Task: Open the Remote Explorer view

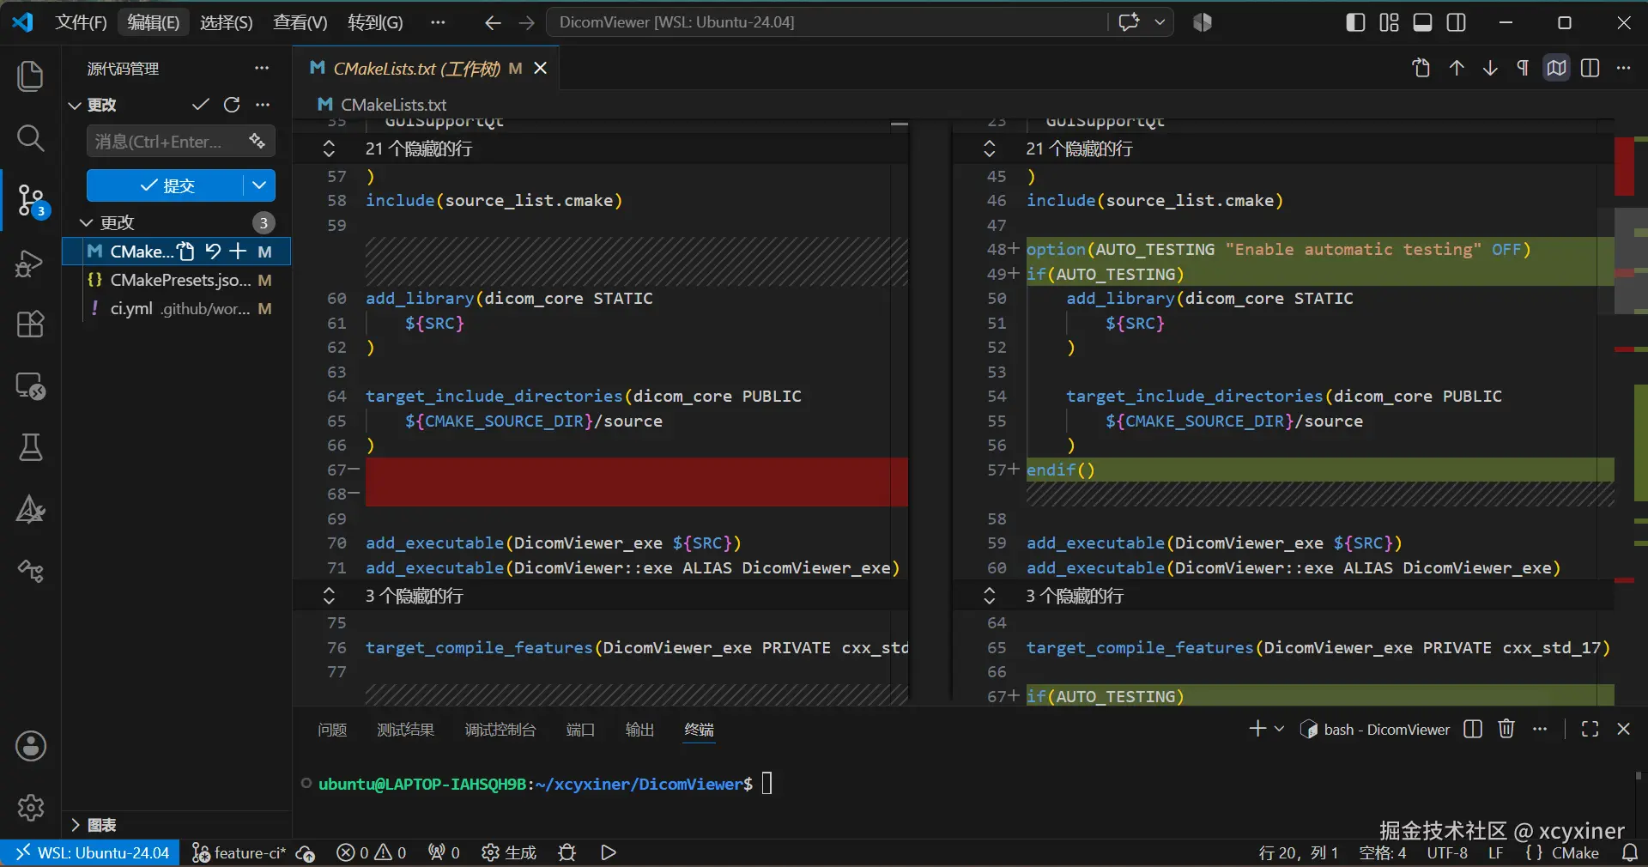Action: click(x=31, y=386)
